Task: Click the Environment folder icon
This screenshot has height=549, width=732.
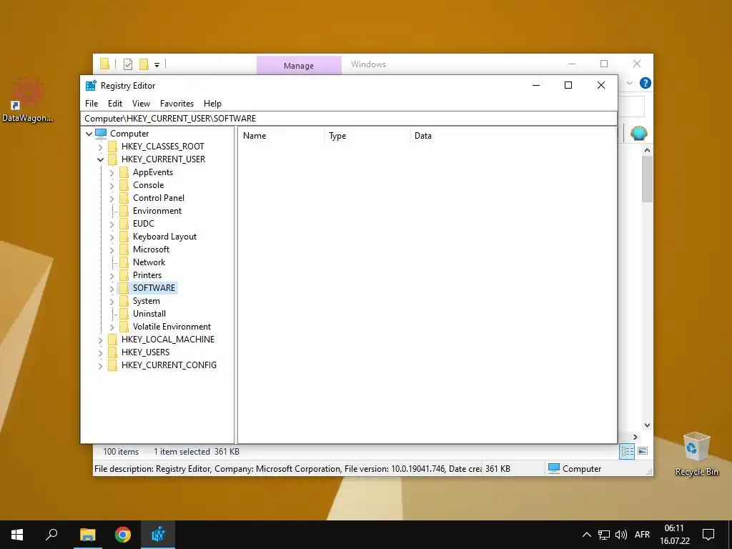Action: pyautogui.click(x=124, y=211)
